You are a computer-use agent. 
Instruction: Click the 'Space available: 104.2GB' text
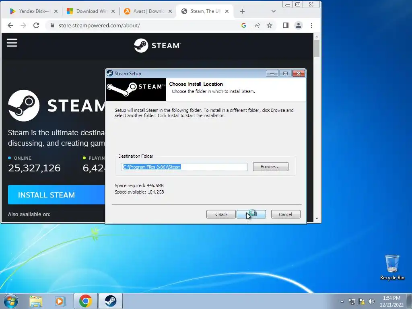(139, 192)
